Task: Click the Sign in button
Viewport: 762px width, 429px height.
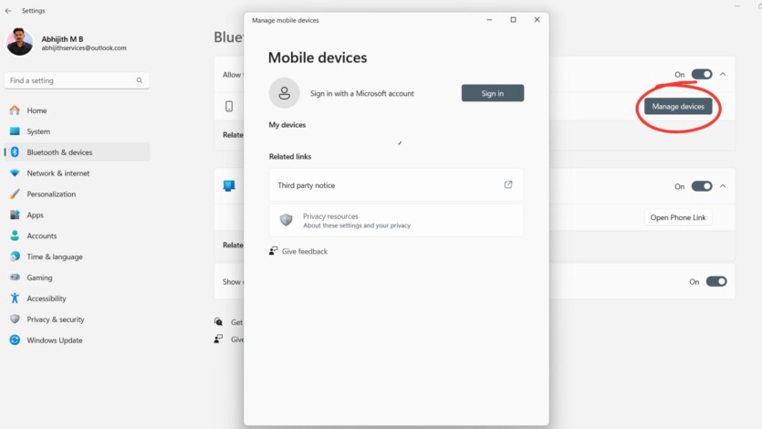Action: tap(492, 93)
